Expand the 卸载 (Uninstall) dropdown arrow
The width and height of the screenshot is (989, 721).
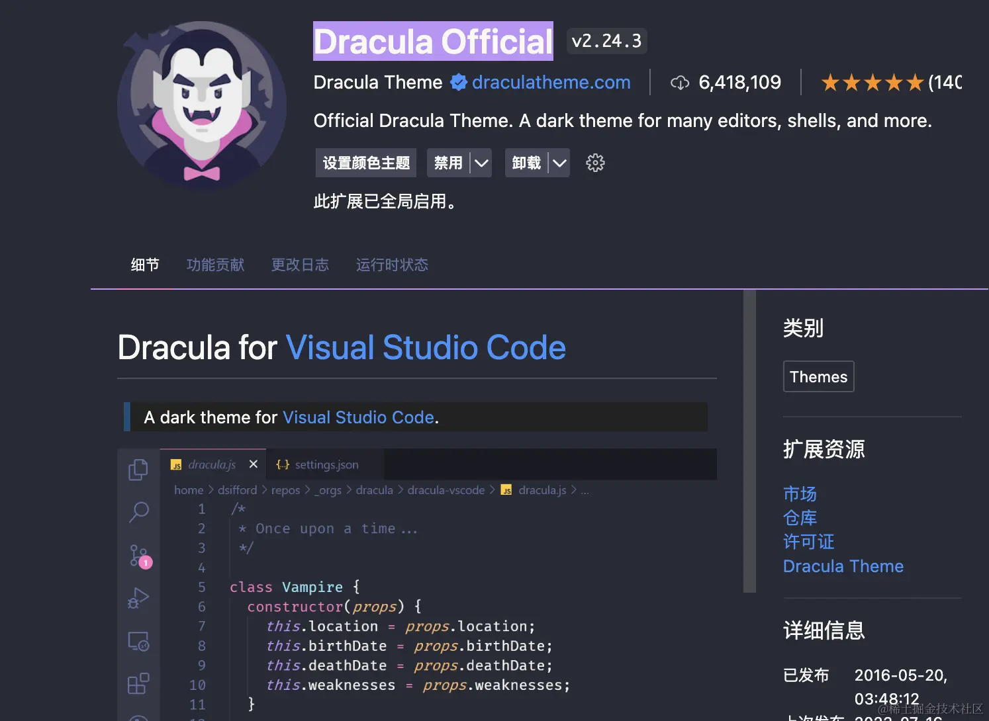(x=559, y=163)
